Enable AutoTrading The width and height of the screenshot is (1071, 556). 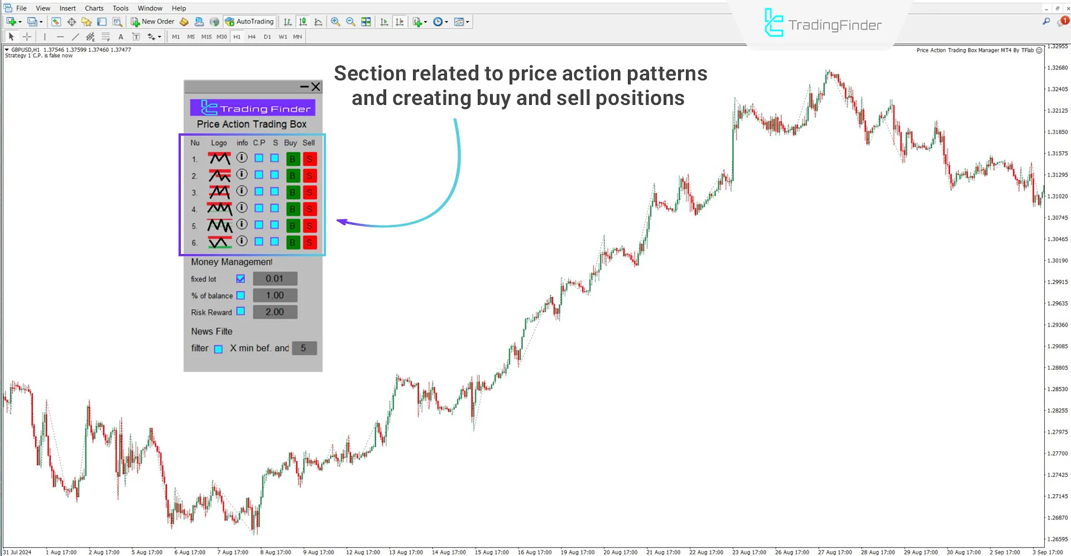[249, 21]
